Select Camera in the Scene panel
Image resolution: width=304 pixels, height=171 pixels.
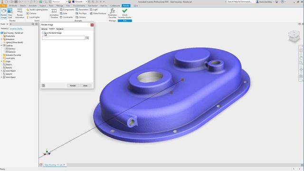click(31, 13)
